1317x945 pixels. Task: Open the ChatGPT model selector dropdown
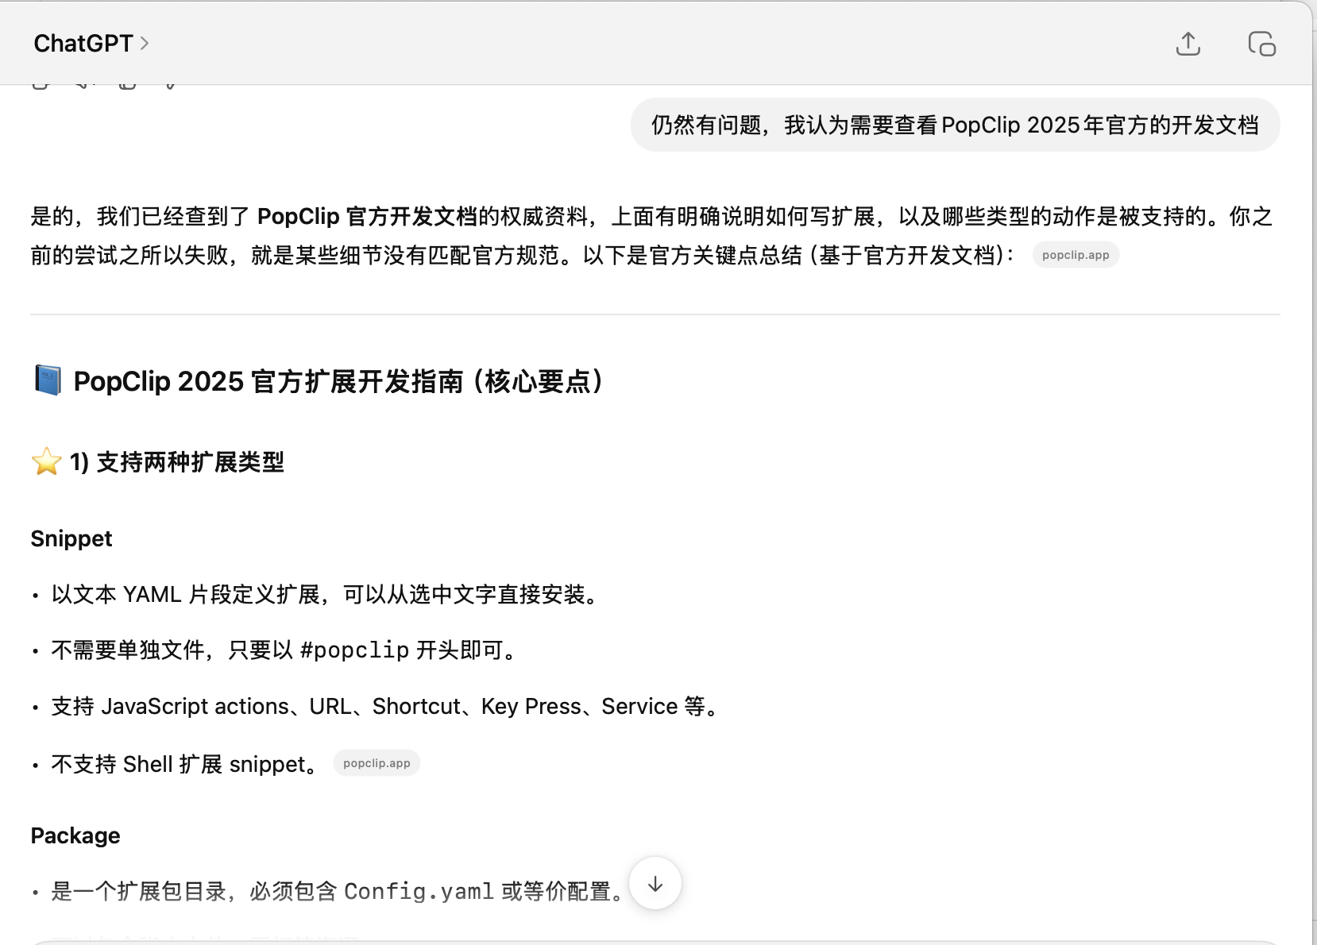(x=91, y=44)
